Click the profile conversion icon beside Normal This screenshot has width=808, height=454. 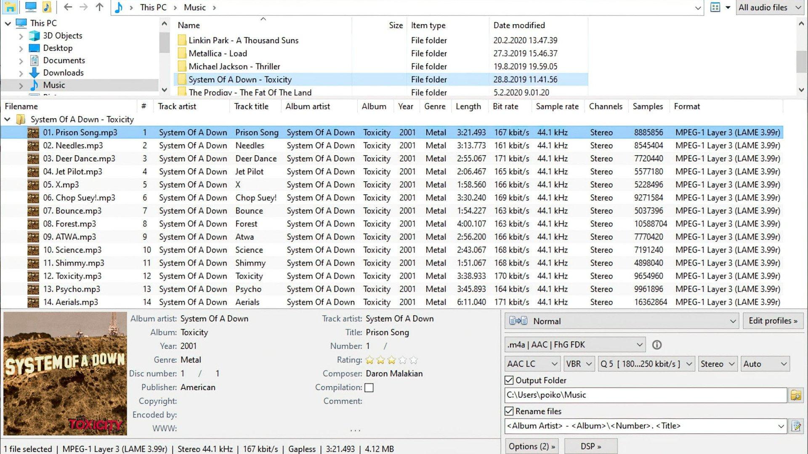click(518, 321)
